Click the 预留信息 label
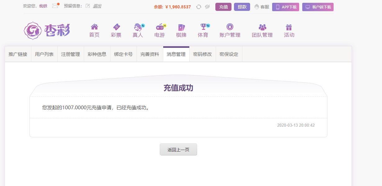This screenshot has height=186, width=382. click(73, 6)
